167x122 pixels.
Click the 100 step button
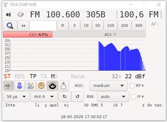111,26
